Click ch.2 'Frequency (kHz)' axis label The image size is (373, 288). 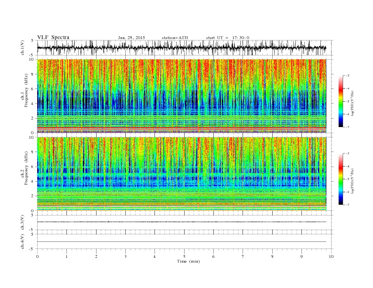(x=26, y=168)
